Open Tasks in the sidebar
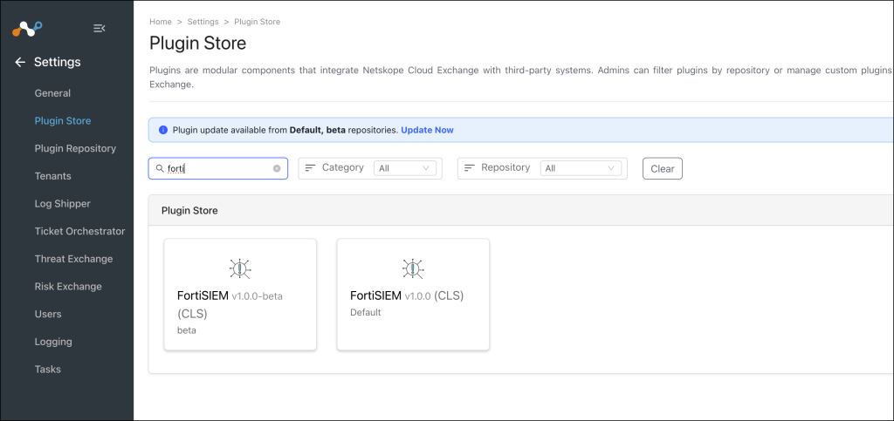894x421 pixels. click(47, 370)
